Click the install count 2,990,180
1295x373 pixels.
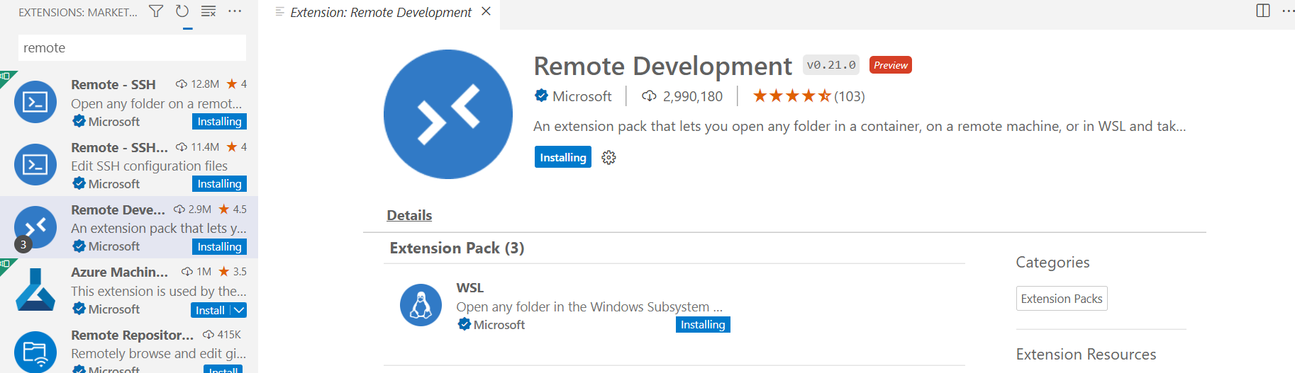[682, 96]
